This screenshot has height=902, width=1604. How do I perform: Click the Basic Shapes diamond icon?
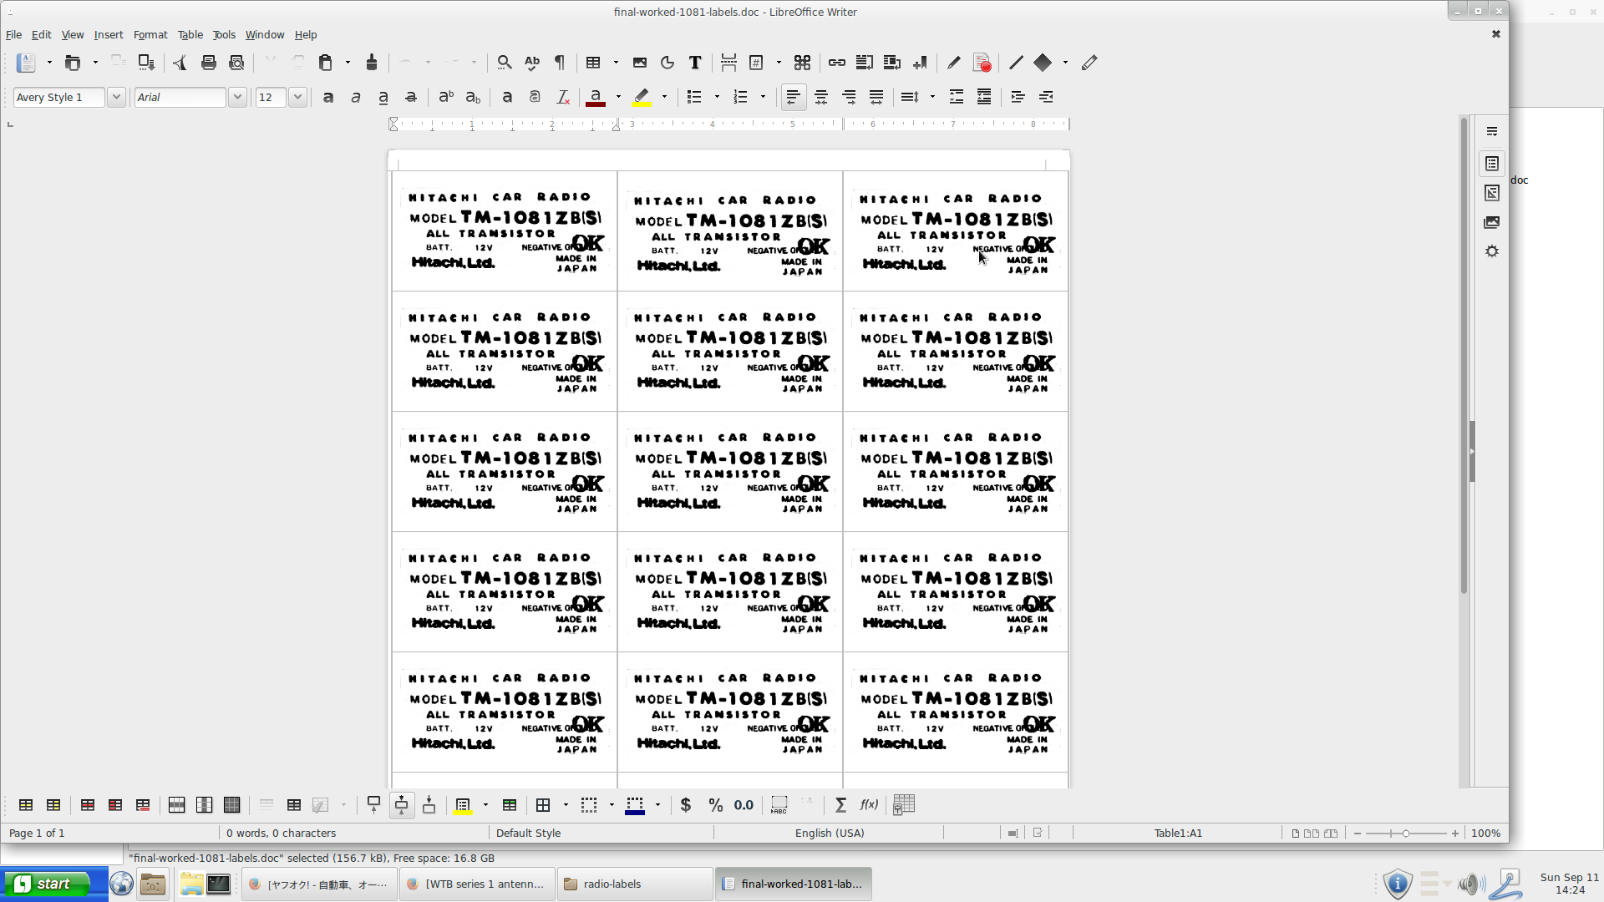click(1043, 63)
